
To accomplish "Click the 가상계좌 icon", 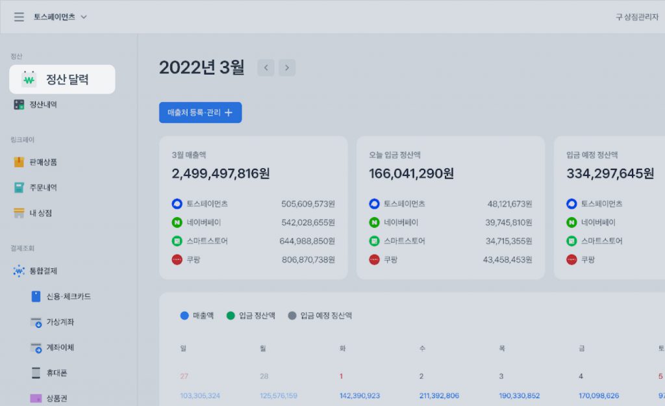I will pos(36,322).
